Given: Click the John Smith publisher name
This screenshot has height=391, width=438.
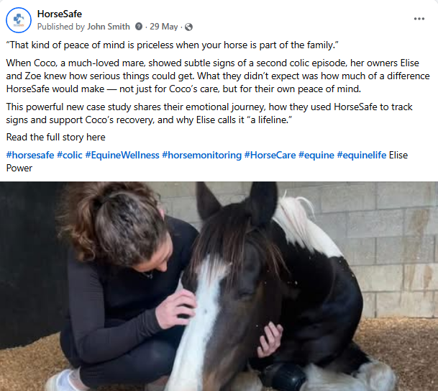Looking at the screenshot, I should [109, 27].
